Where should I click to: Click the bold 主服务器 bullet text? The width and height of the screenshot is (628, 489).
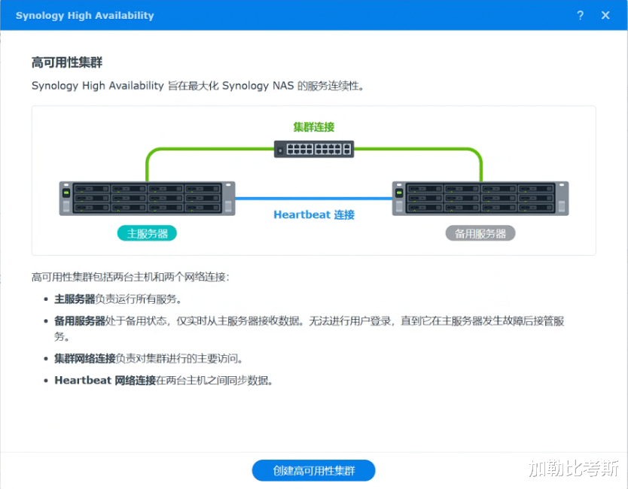tap(75, 299)
